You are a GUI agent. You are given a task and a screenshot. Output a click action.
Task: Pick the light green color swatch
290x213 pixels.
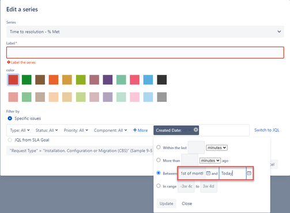point(27,97)
